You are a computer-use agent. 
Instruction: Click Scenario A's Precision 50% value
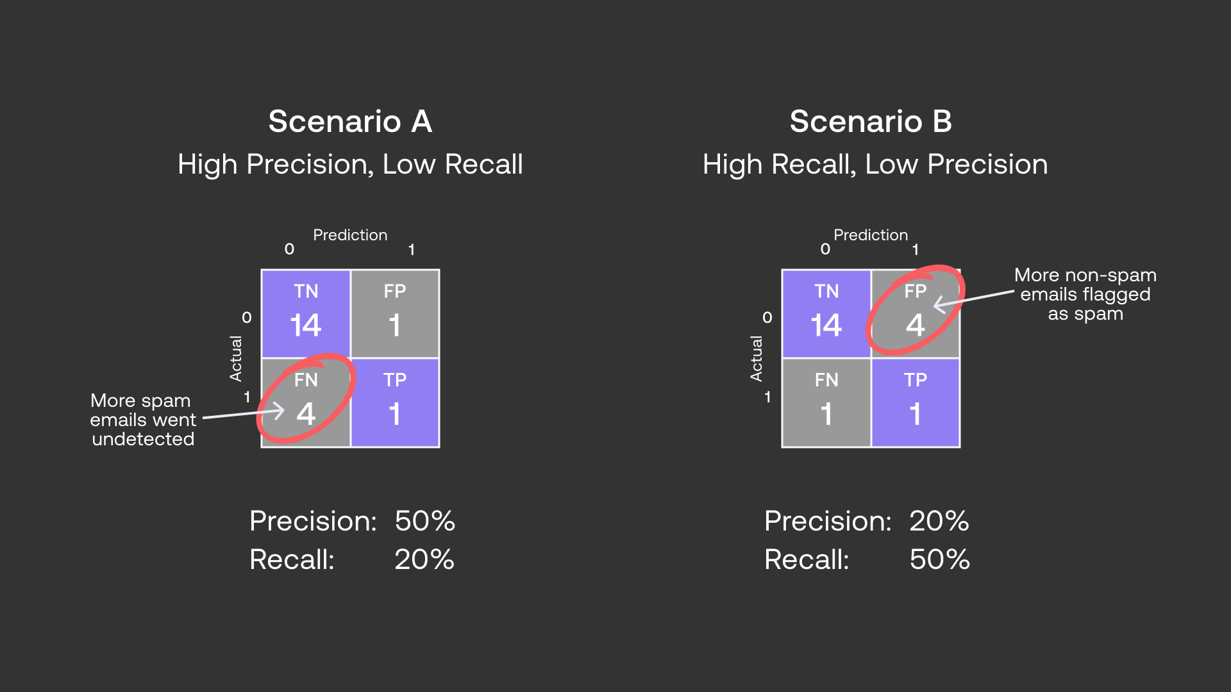(x=424, y=521)
